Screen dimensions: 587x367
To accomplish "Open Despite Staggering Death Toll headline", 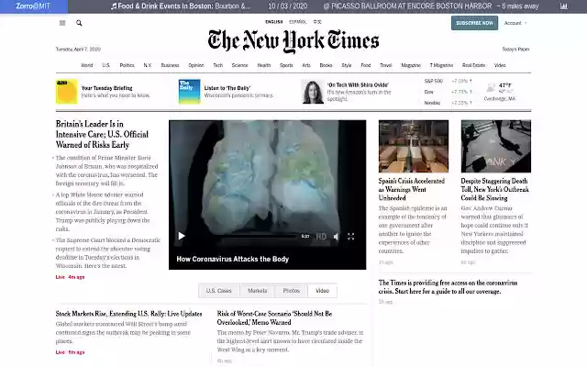I will coord(495,190).
